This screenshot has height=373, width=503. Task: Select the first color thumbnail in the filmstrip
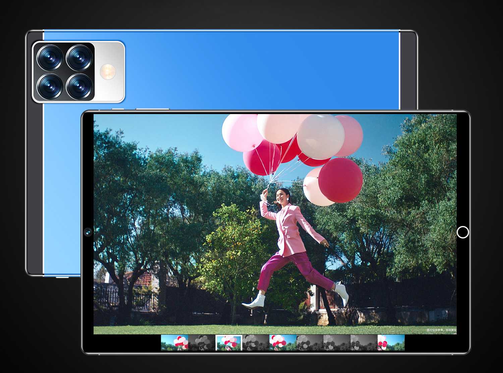point(174,342)
